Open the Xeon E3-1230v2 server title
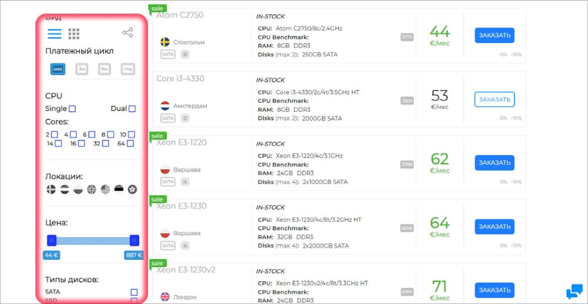Viewport: 588px width, 304px height. pos(186,270)
